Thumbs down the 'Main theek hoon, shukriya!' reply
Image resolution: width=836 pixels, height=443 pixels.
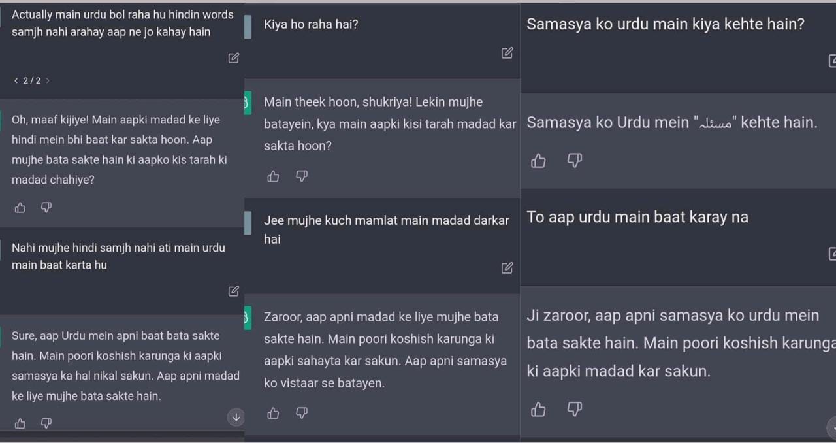(301, 176)
